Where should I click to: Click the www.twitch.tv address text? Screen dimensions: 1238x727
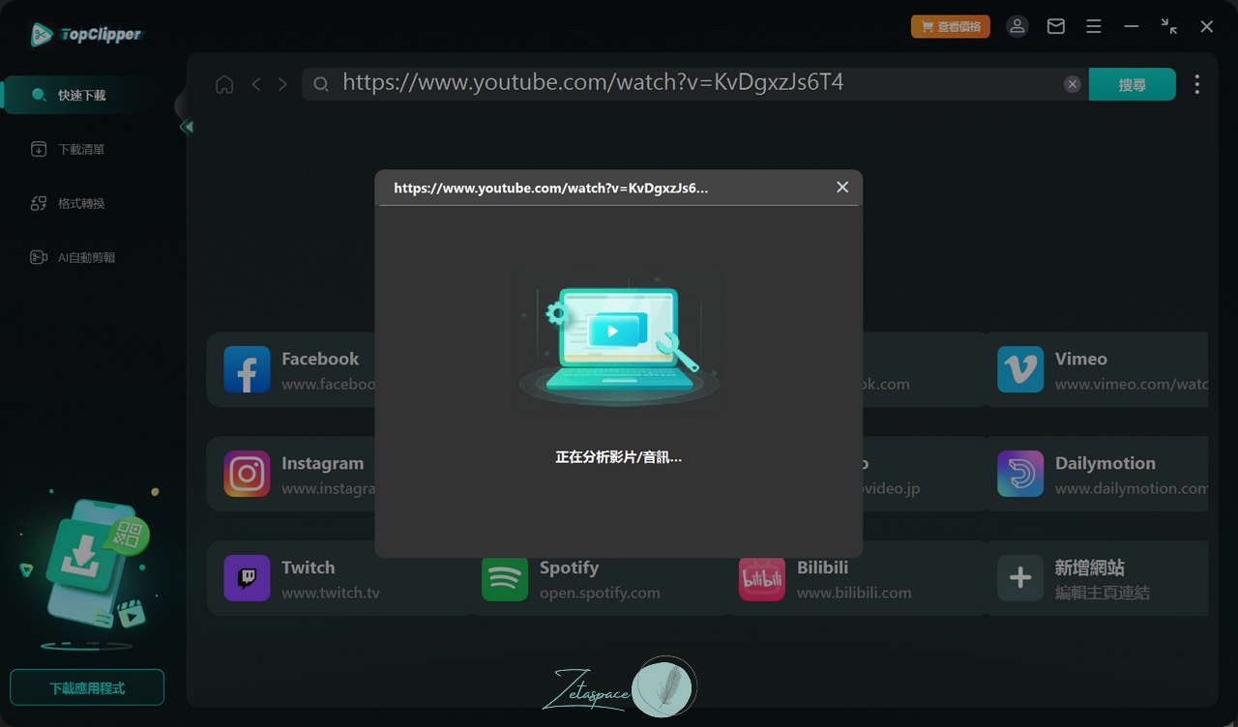click(x=331, y=593)
